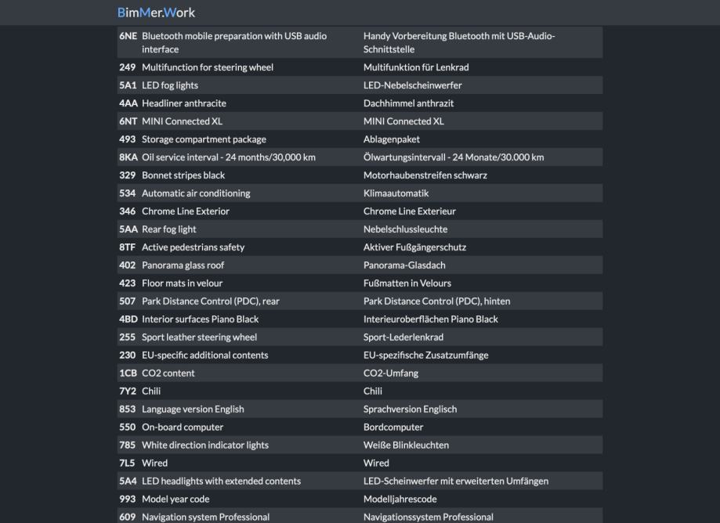This screenshot has width=720, height=523.
Task: Open the BimMer.Work home logo link
Action: pyautogui.click(x=156, y=13)
